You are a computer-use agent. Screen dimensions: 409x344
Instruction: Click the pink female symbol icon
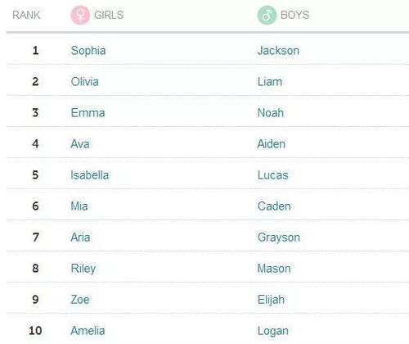coord(80,15)
